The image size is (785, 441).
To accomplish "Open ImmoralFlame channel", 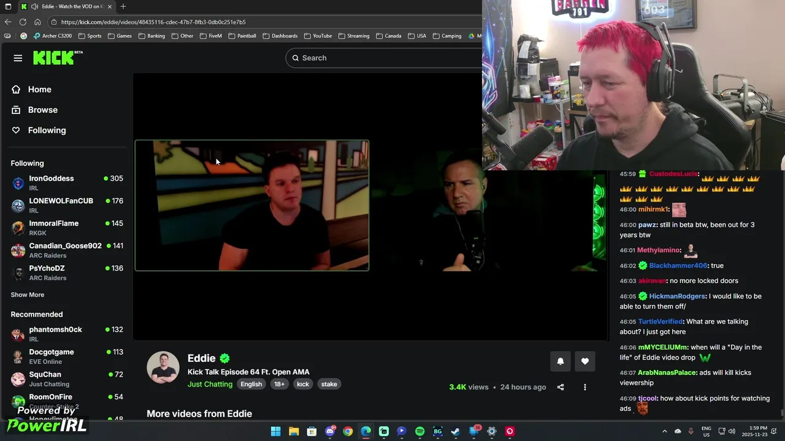I will point(67,228).
